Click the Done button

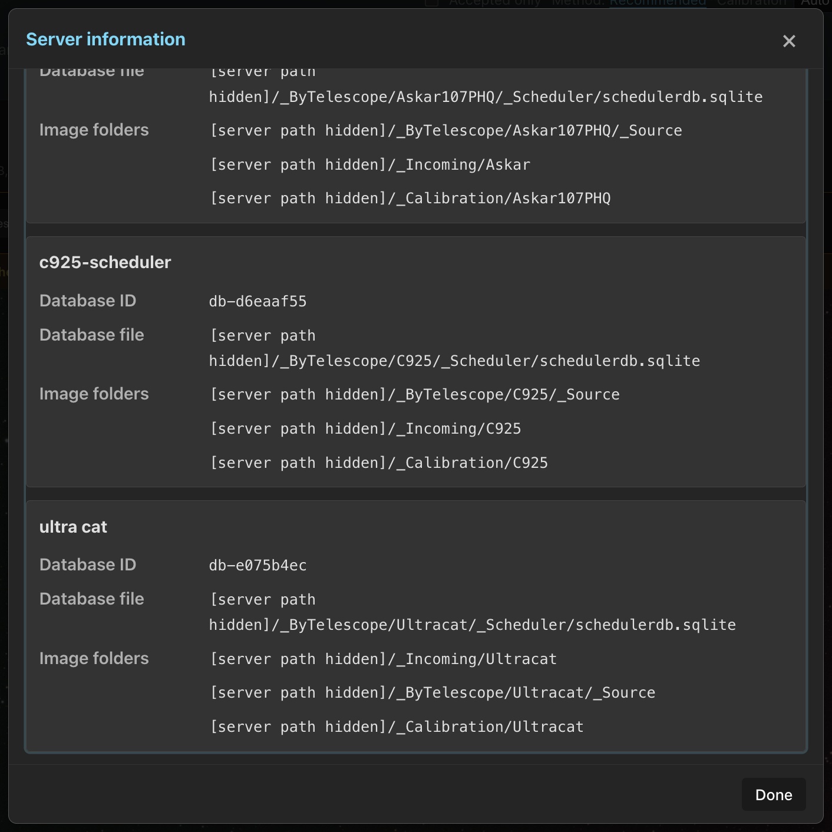pos(774,795)
